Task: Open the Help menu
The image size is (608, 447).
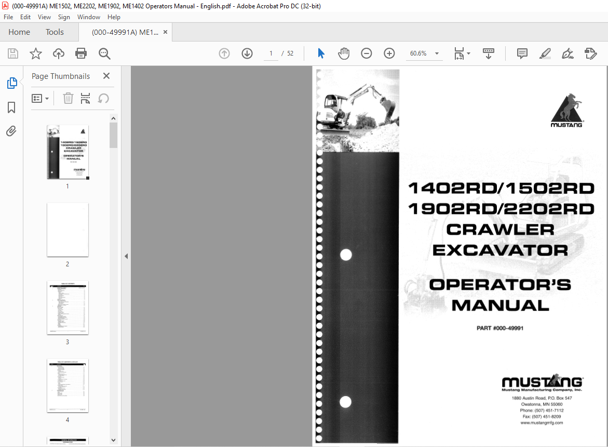Action: pos(114,17)
